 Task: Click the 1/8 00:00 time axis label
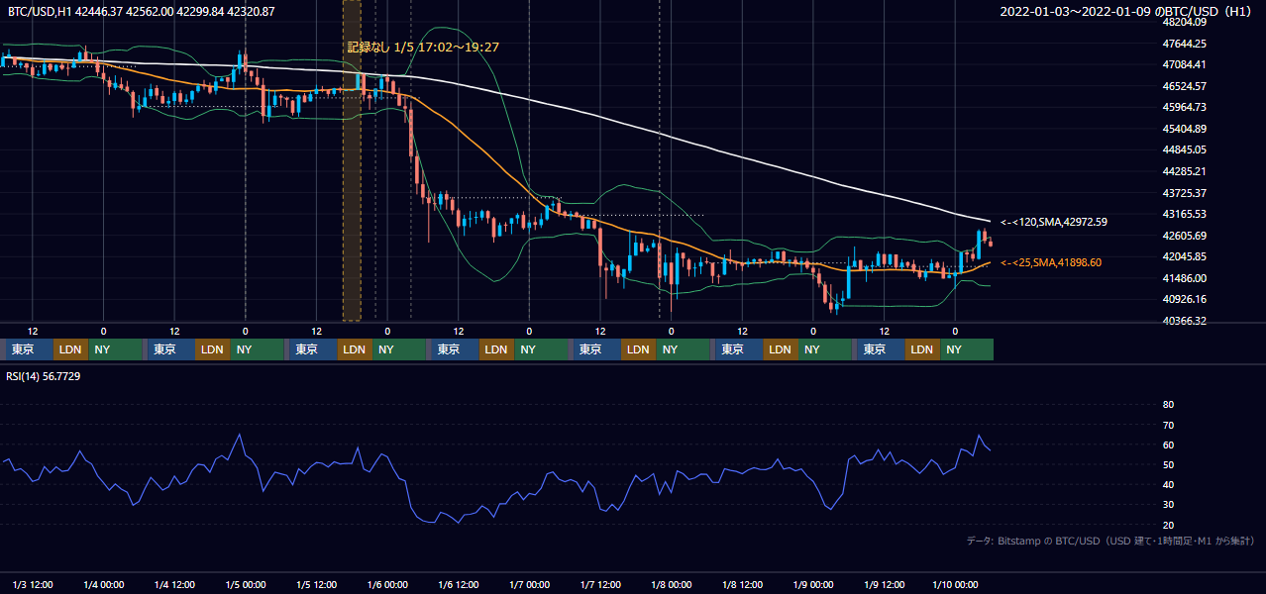pos(671,584)
